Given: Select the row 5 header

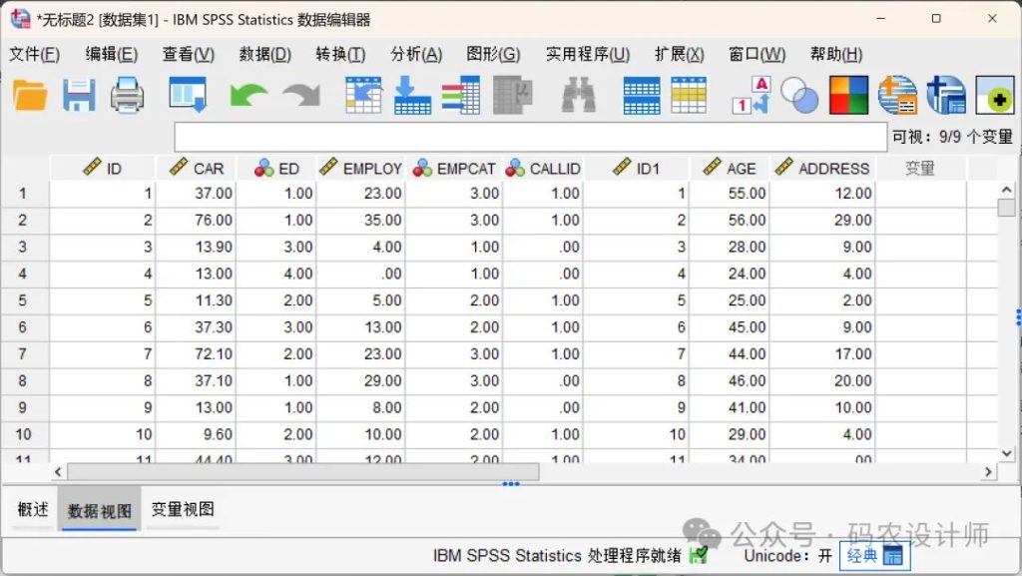Looking at the screenshot, I should [23, 300].
